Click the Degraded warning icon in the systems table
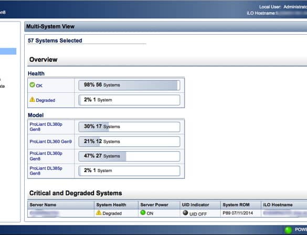The image size is (307, 235). point(99,212)
